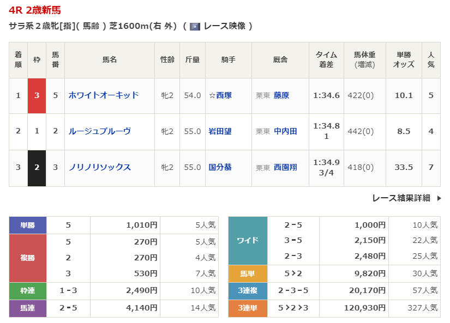Click arrow beside レース結果詳細
Viewport: 450px width, 323px height.
[x=439, y=198]
